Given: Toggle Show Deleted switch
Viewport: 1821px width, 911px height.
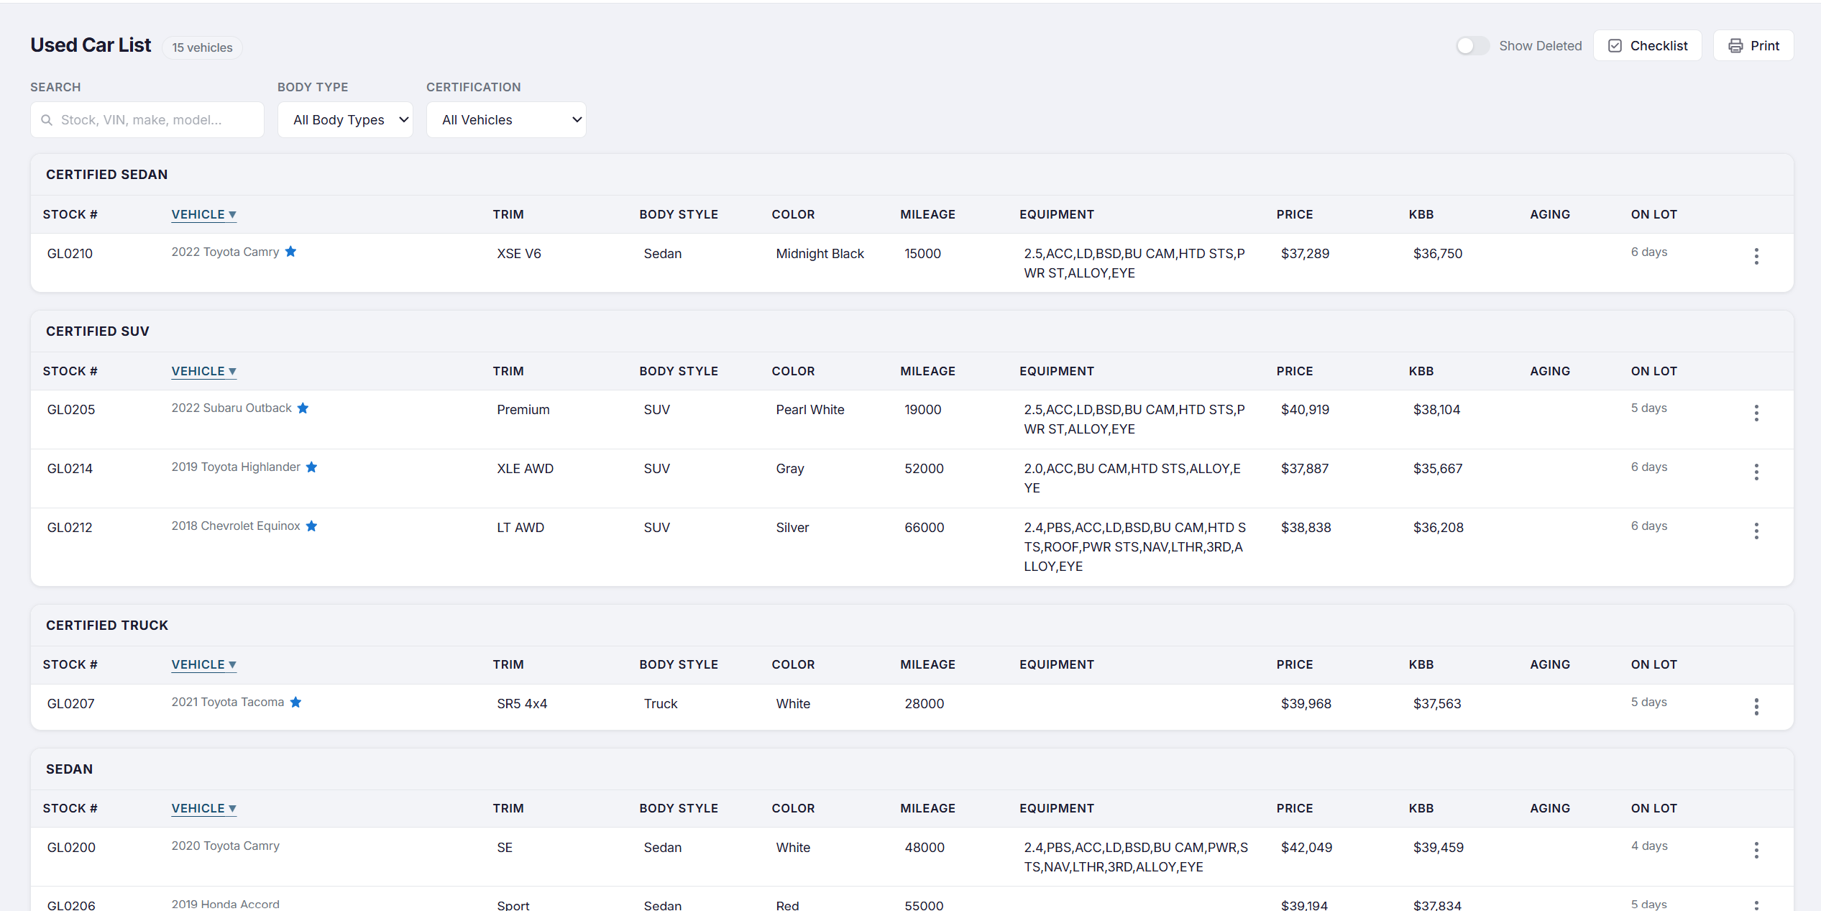Looking at the screenshot, I should (1472, 46).
